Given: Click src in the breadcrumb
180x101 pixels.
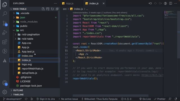Looking at the screenshot, I should pyautogui.click(x=65, y=9).
